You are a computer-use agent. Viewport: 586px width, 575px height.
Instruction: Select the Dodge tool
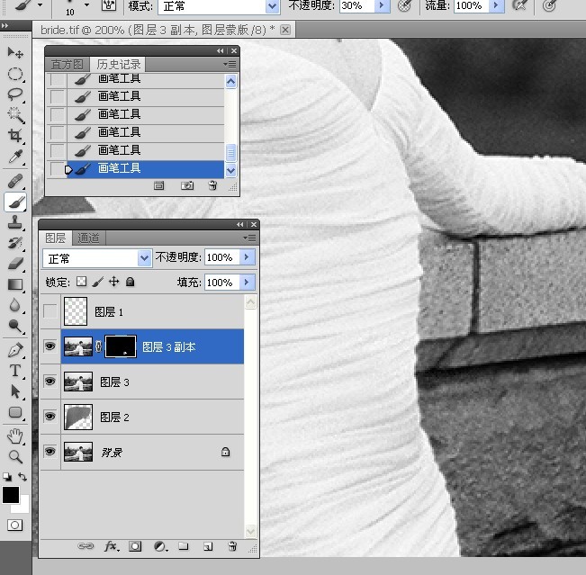pos(15,326)
